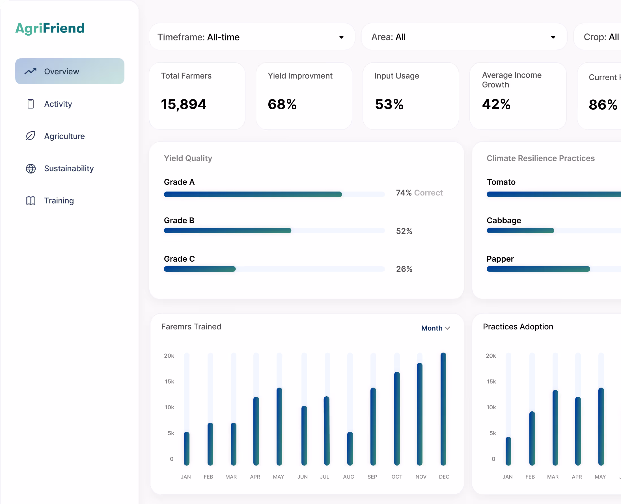Click the '20k' axis label in Faremrs Trained

point(169,356)
